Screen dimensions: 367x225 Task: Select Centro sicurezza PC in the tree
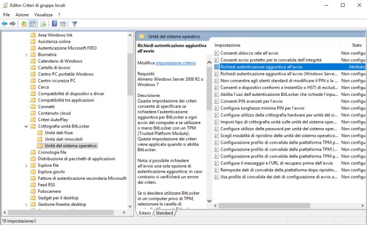(x=56, y=81)
